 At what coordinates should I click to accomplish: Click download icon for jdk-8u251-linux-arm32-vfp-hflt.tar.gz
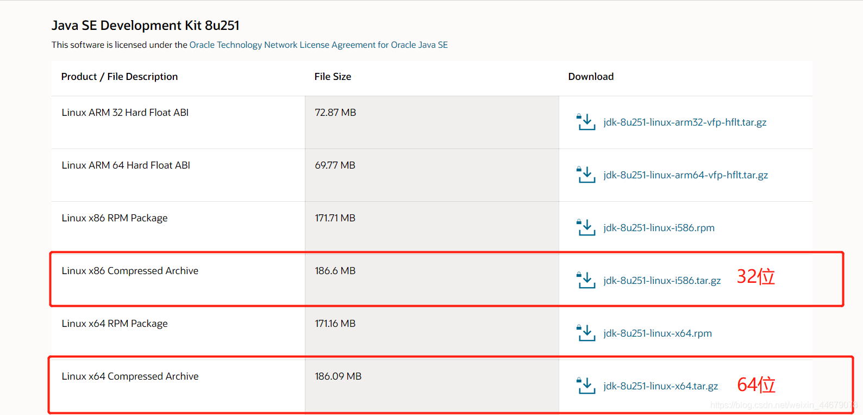586,122
